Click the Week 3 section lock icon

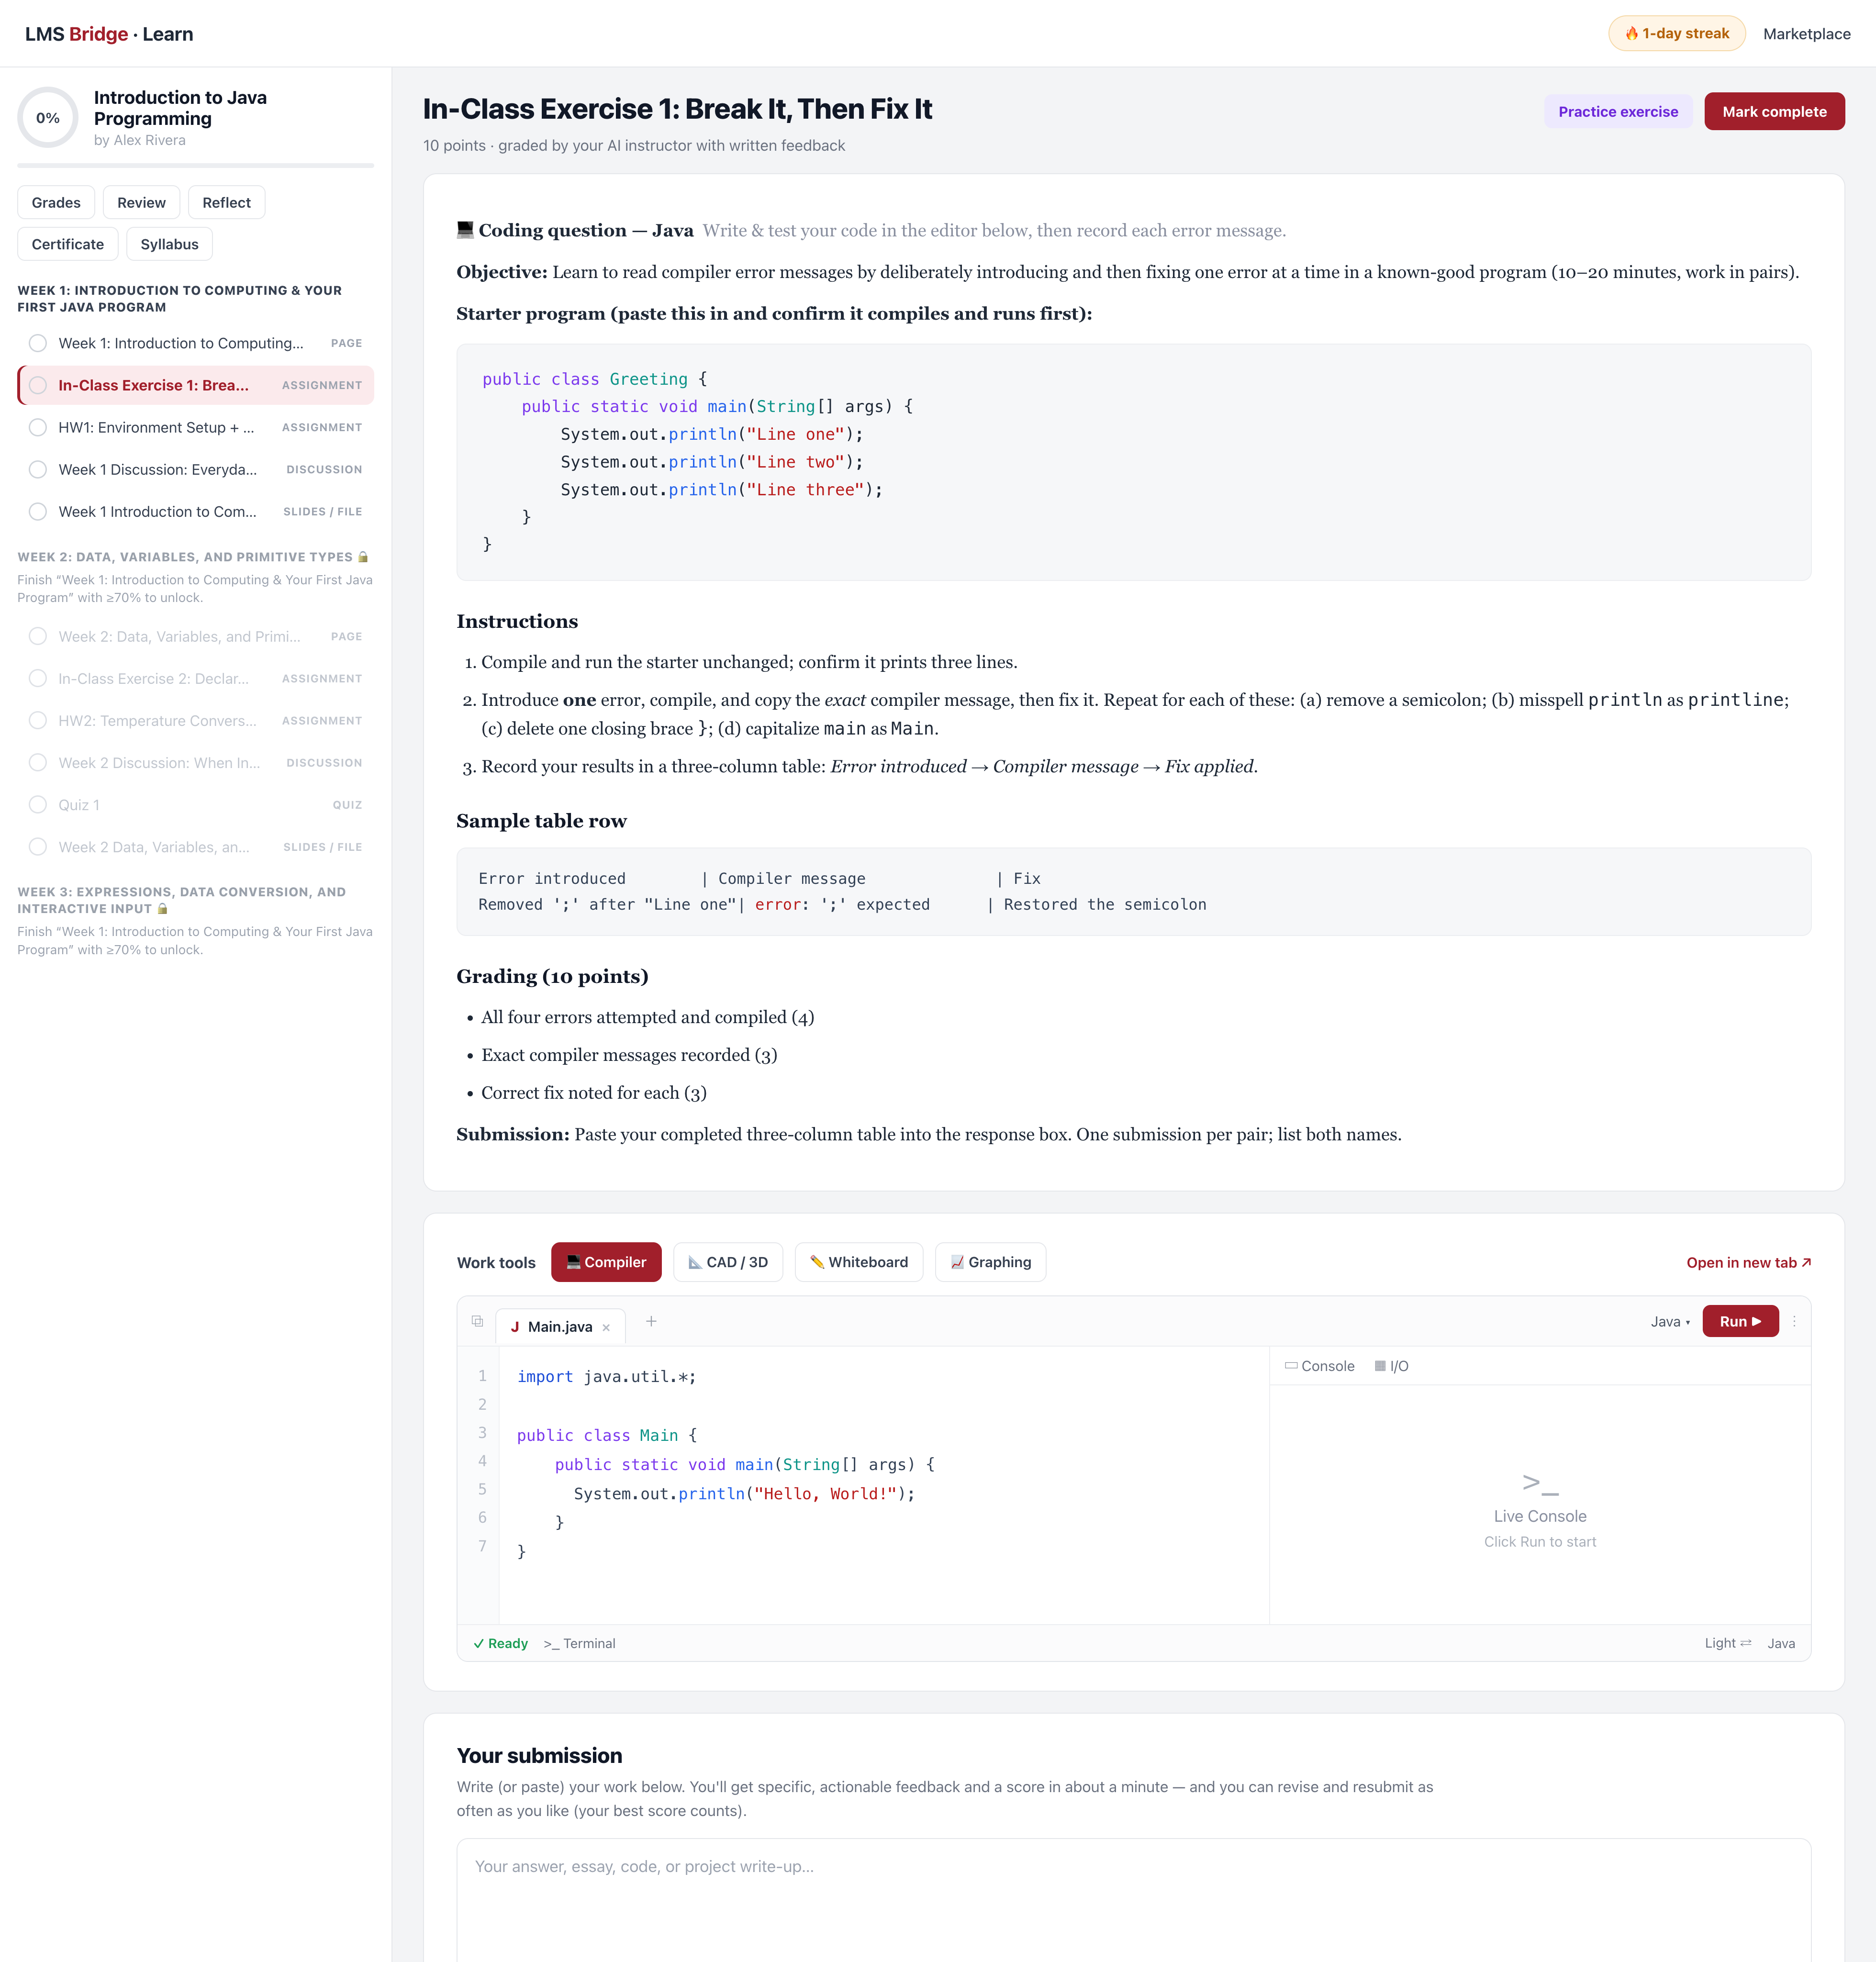click(x=162, y=909)
